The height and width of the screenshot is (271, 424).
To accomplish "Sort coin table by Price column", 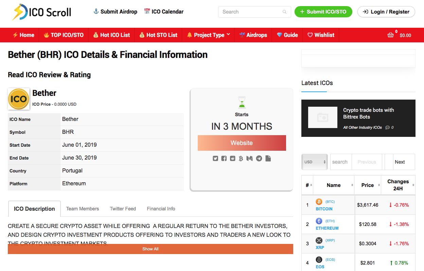I will (x=368, y=185).
